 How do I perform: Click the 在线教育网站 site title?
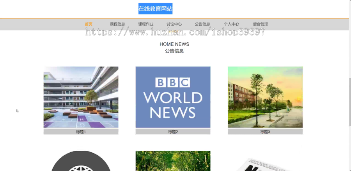click(x=155, y=9)
